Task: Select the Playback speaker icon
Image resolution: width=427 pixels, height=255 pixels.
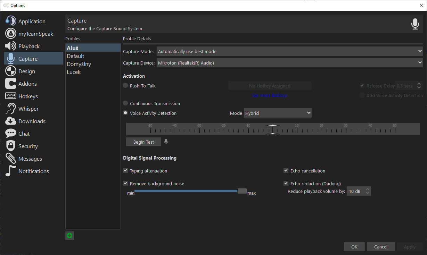Action: (11, 46)
